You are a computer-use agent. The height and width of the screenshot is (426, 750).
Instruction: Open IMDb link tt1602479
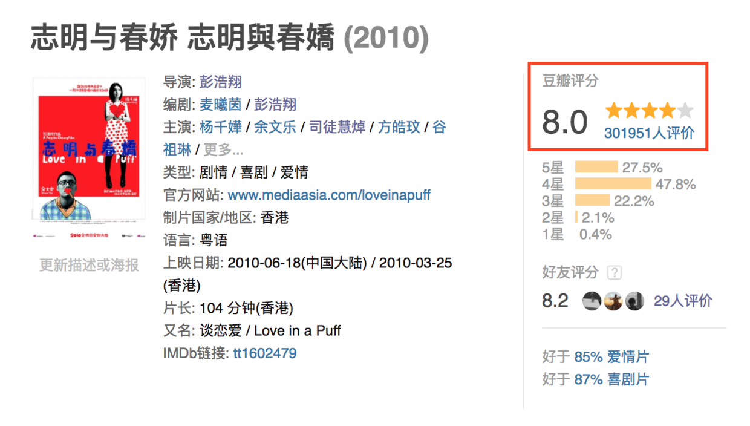pos(265,353)
